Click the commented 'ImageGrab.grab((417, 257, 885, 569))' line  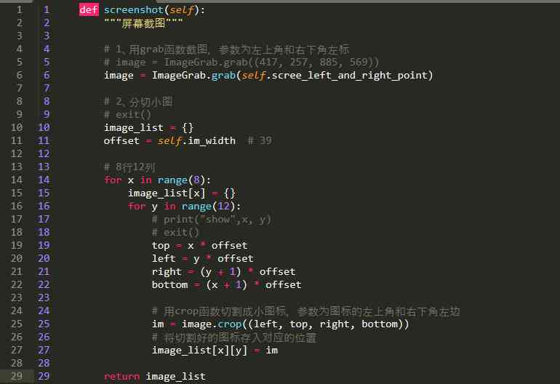pos(241,62)
